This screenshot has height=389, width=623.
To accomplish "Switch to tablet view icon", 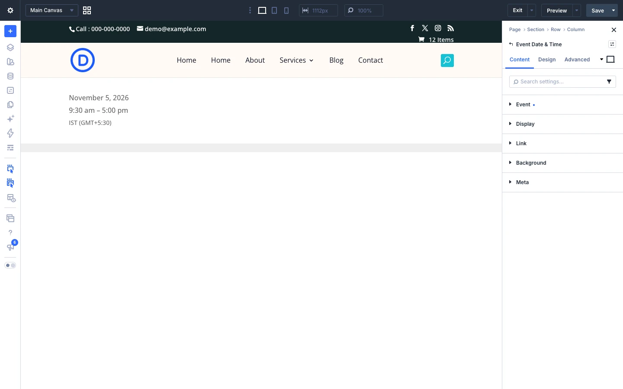I will pos(274,10).
